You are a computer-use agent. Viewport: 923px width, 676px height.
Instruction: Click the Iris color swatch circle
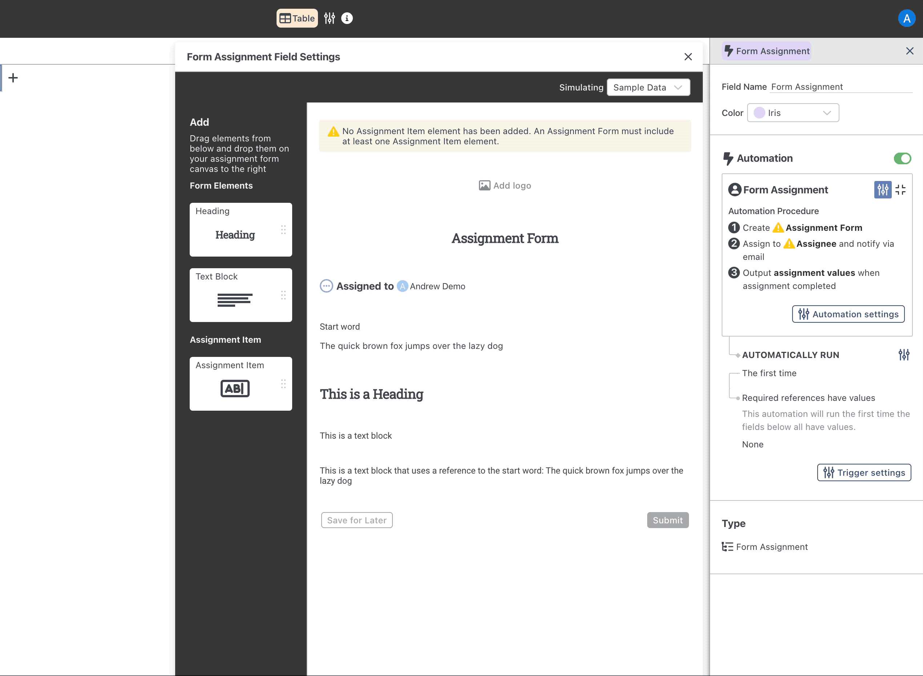coord(759,113)
